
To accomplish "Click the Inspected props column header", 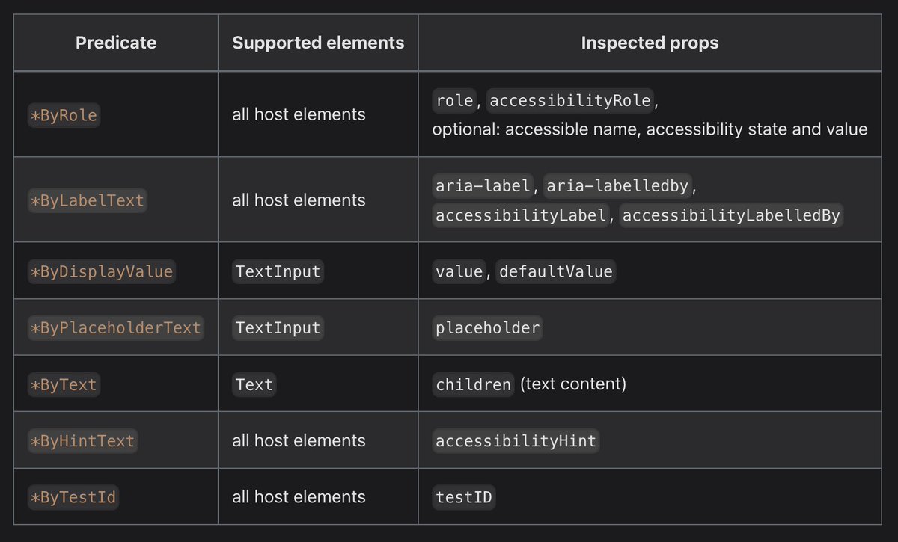I will [650, 43].
